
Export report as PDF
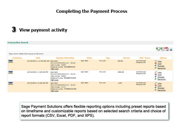[166, 49]
